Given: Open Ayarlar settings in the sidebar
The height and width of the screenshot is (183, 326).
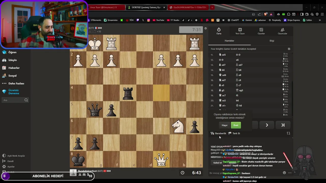Looking at the screenshot, I should [8, 166].
